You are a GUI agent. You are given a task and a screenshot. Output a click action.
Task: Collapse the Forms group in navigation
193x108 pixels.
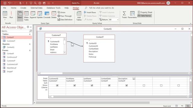click(x=30, y=50)
